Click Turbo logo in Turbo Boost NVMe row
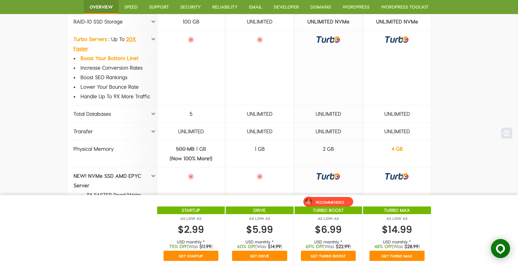518x266 pixels. [x=328, y=176]
